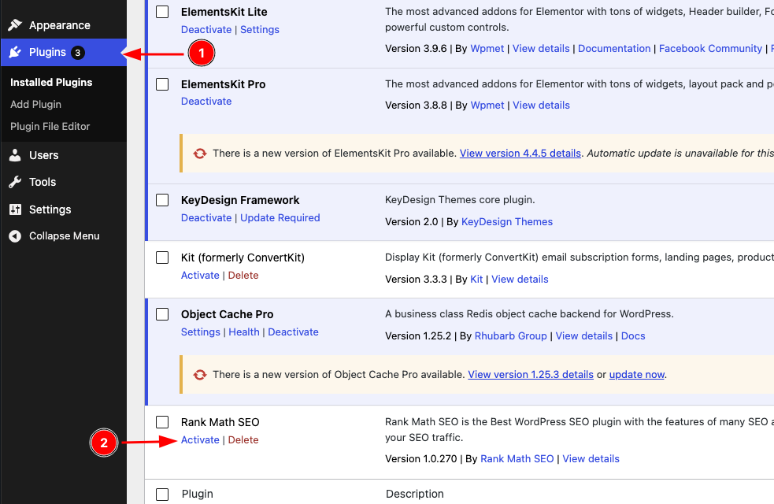This screenshot has height=504, width=774.
Task: Click the Settings sliders icon
Action: point(15,209)
